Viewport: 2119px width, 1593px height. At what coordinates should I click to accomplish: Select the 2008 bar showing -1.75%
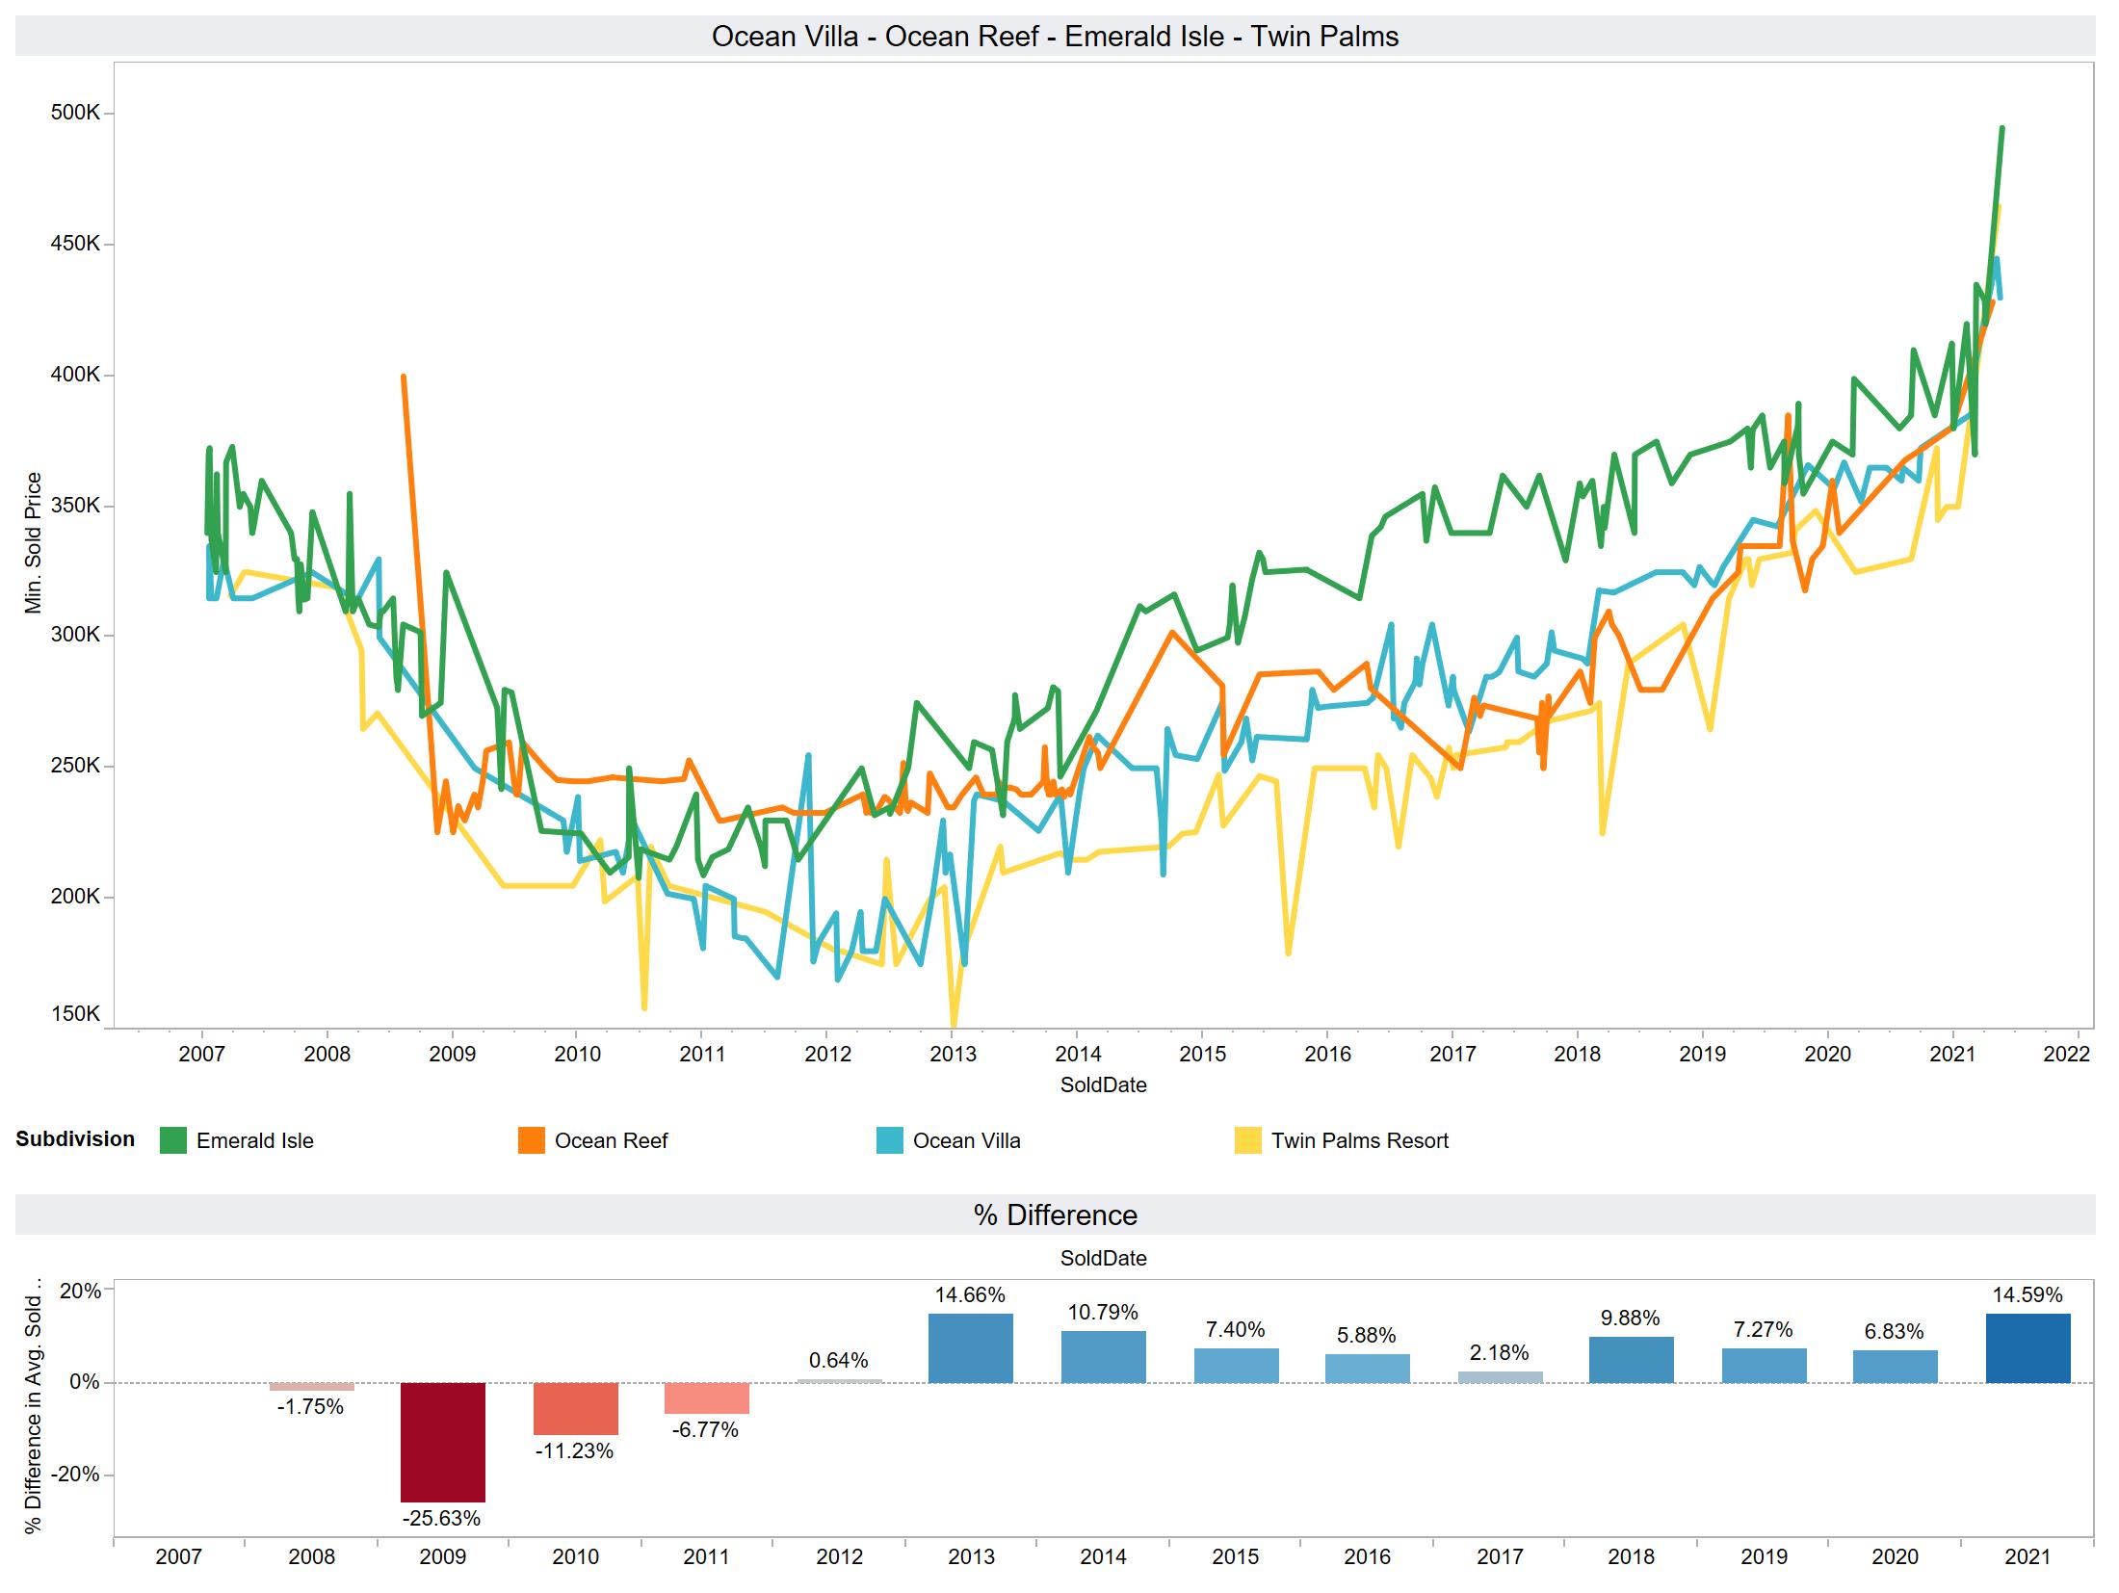tap(311, 1387)
